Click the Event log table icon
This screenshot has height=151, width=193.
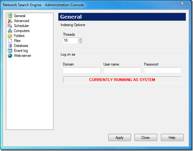tap(10, 51)
